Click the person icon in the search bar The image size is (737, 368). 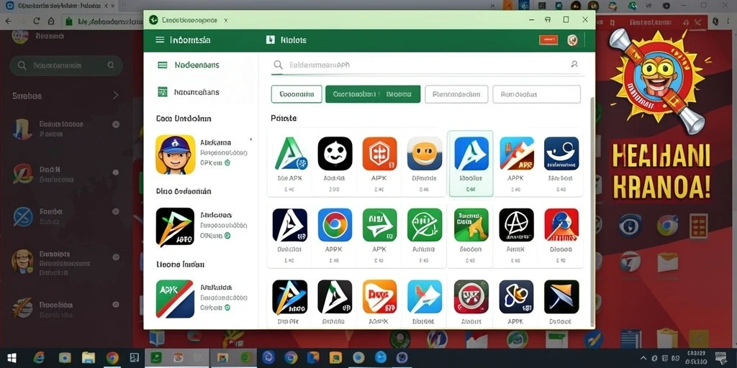point(574,64)
